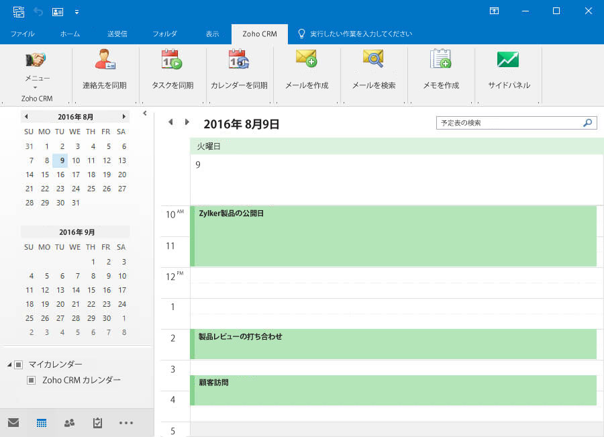
Task: Open the 送受信 tab
Action: coord(117,34)
